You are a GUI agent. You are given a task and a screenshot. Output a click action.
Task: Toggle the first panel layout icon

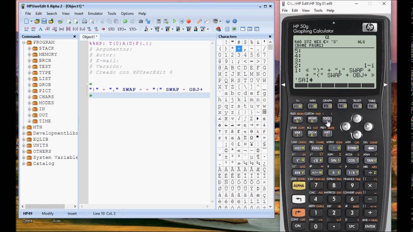coord(243,29)
